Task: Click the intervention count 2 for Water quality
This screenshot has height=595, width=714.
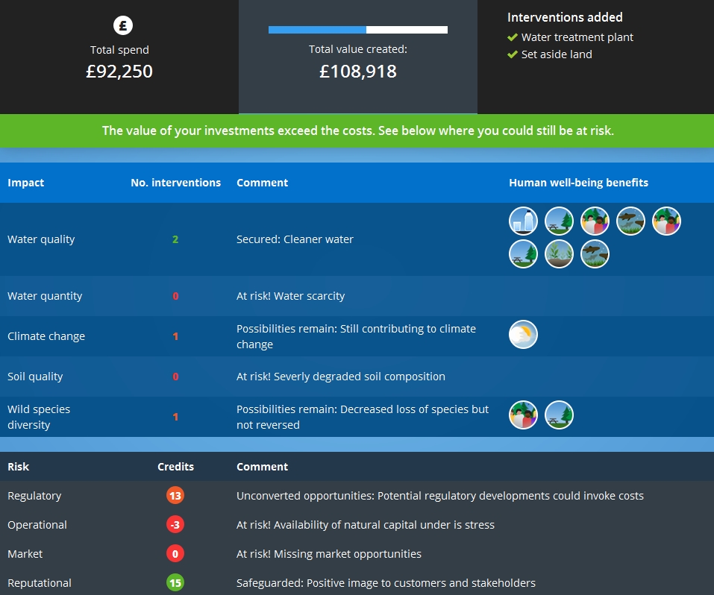Action: (175, 239)
